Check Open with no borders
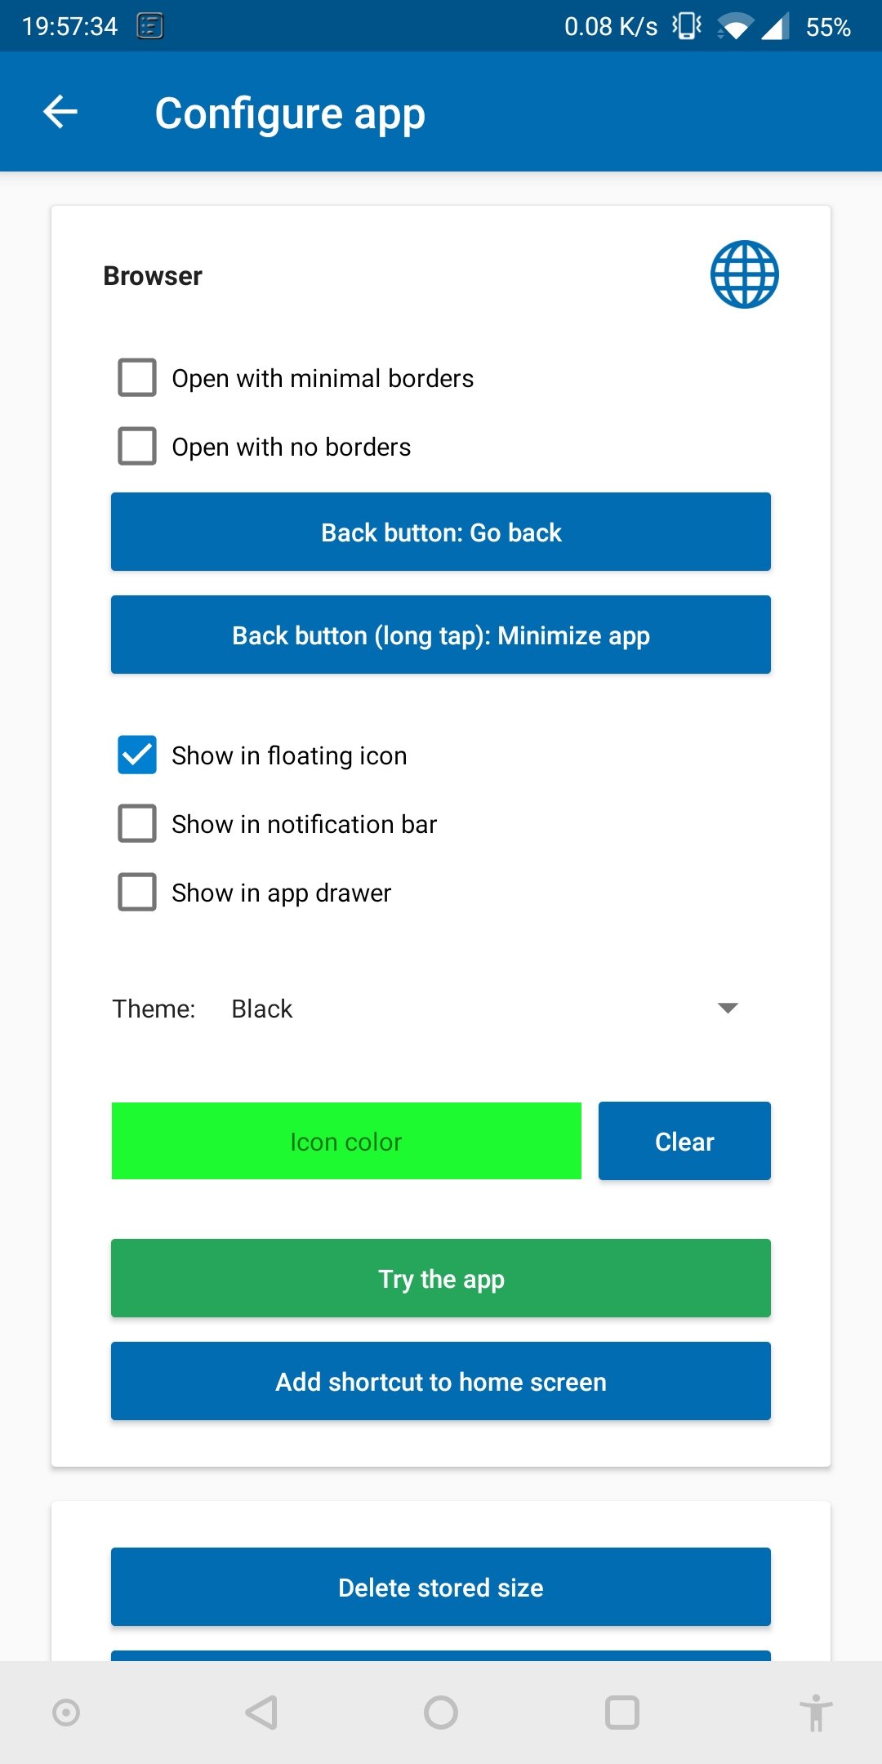 tap(137, 446)
